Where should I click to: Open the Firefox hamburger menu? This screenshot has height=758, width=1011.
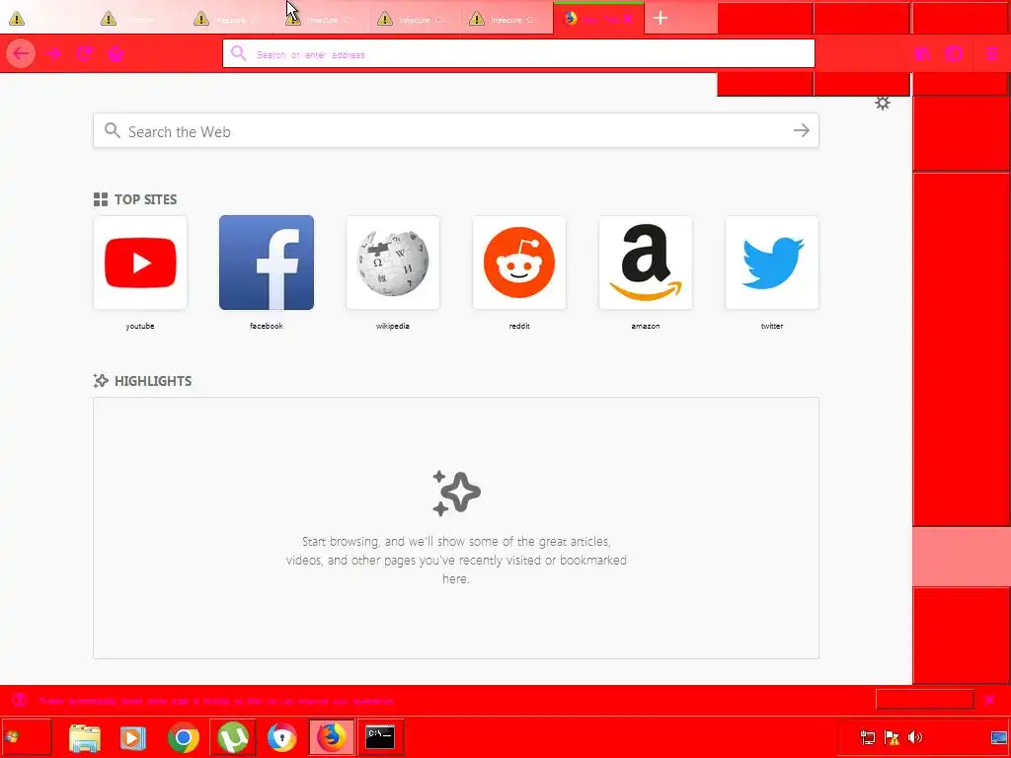tap(991, 53)
